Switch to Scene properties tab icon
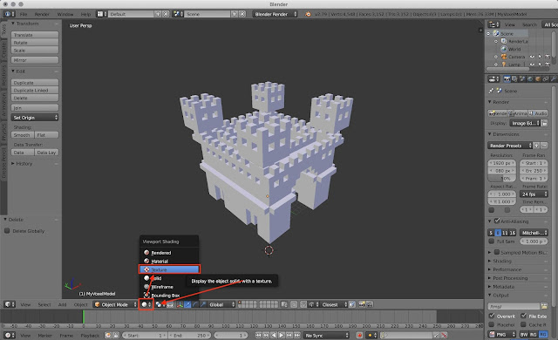 522,79
